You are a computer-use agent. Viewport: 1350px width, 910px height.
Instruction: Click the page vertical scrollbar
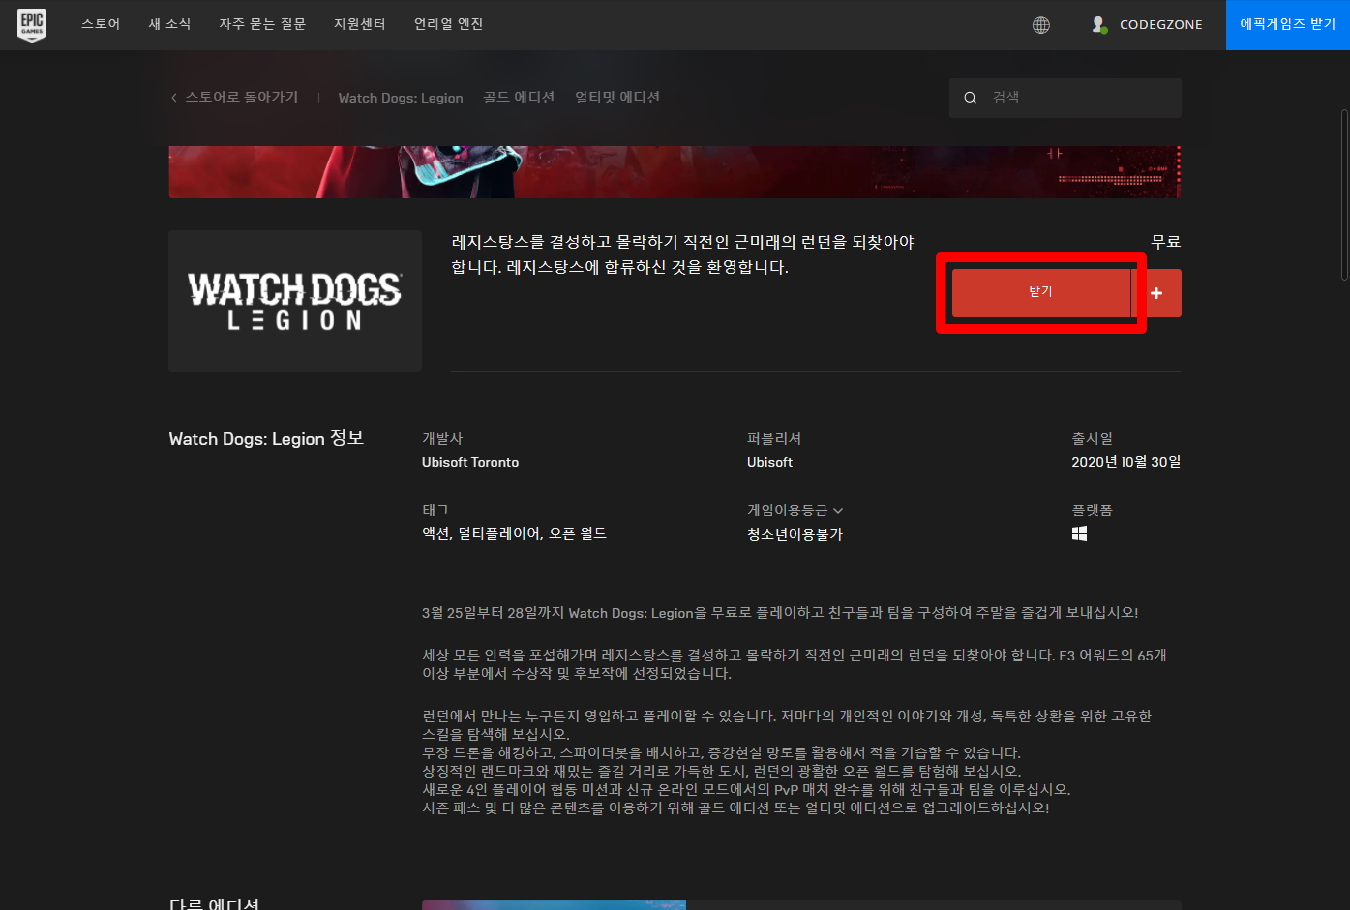click(1344, 193)
